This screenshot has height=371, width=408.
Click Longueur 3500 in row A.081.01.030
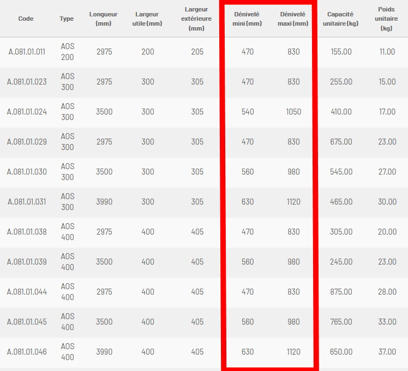pyautogui.click(x=104, y=172)
